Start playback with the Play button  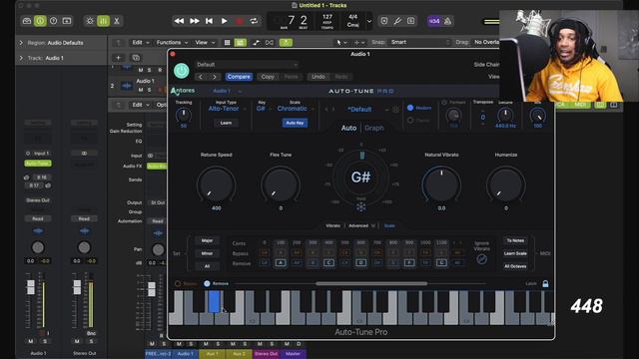(x=224, y=21)
